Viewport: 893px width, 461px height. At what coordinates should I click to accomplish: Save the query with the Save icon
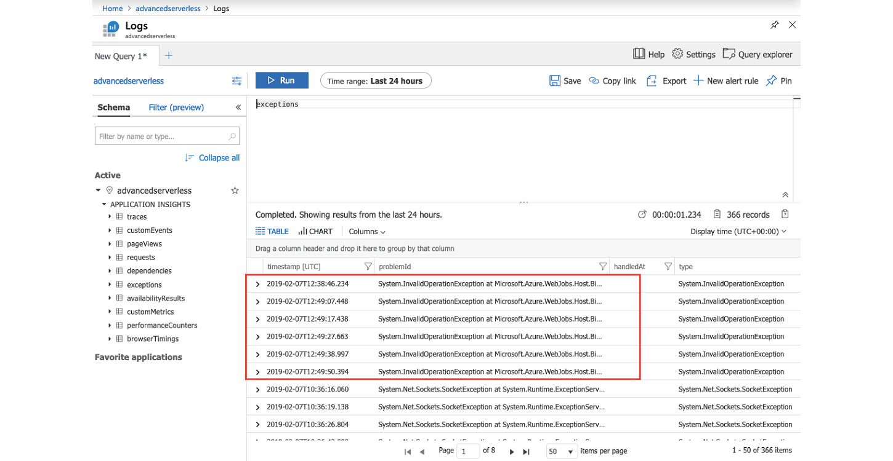(x=554, y=81)
